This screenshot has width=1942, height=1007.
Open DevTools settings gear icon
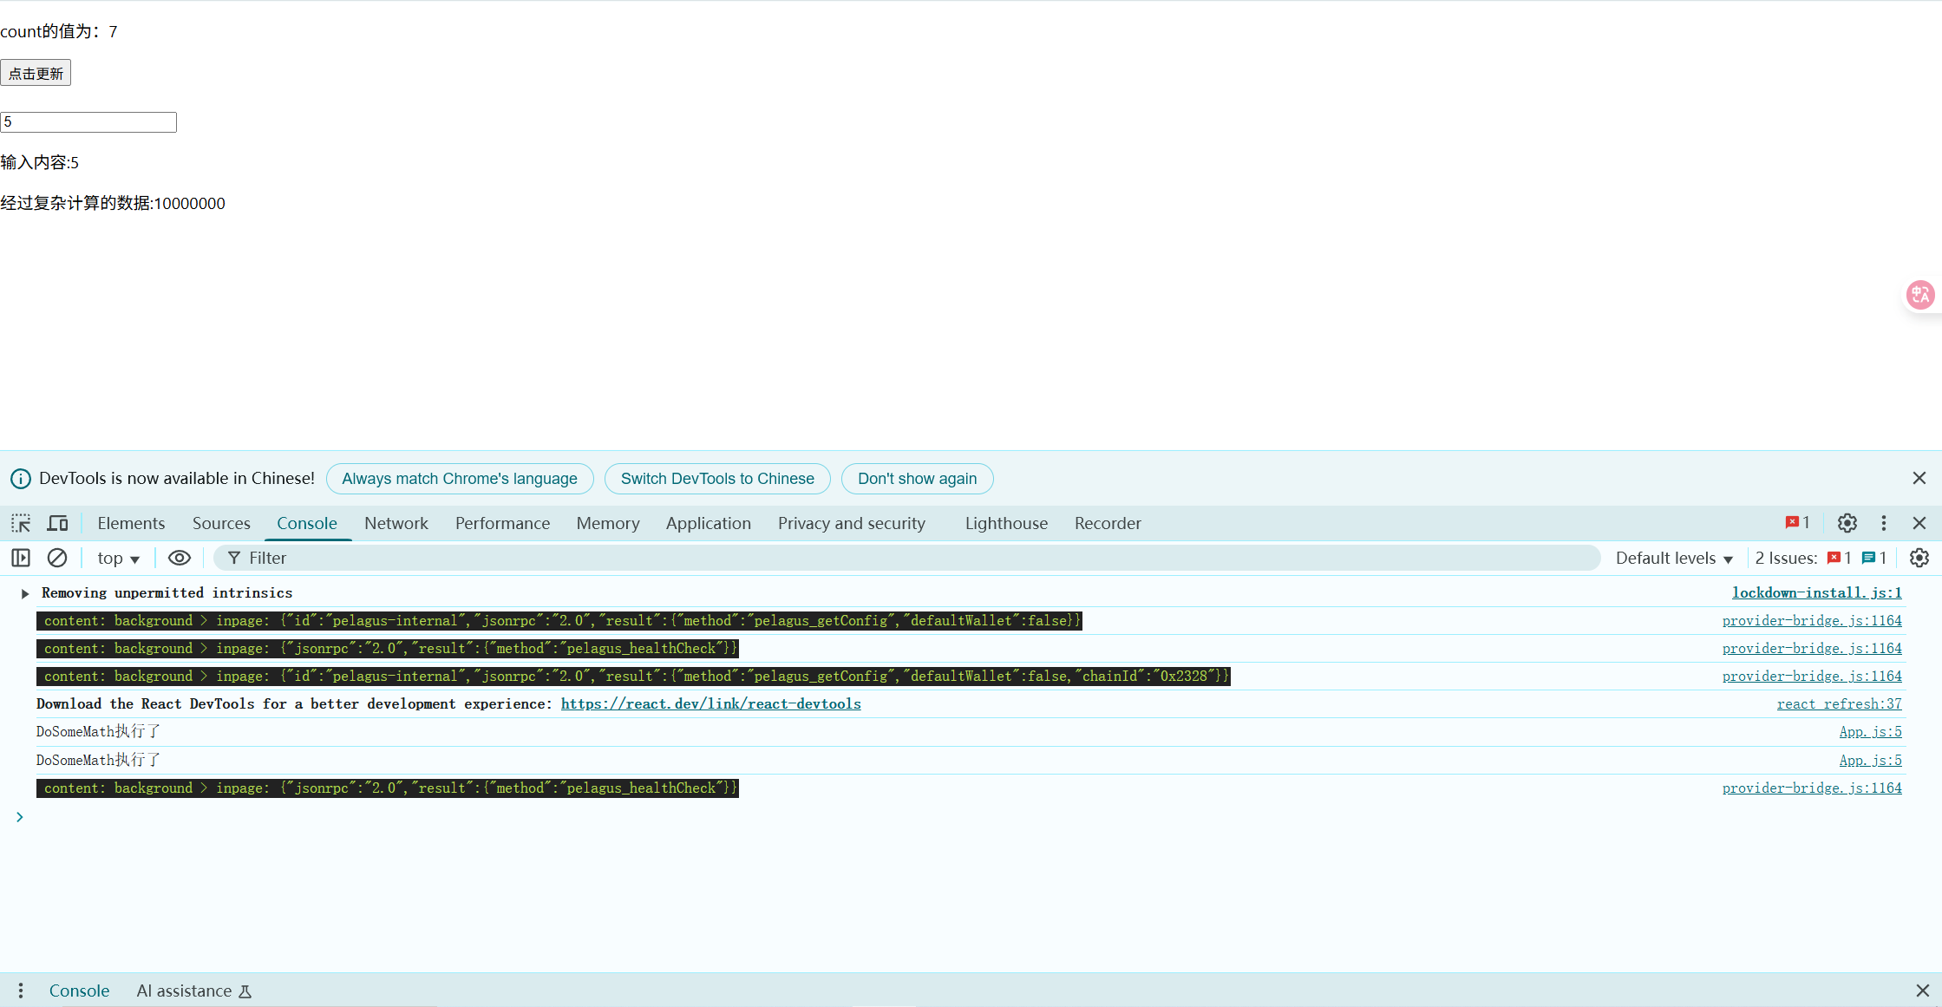tap(1847, 523)
